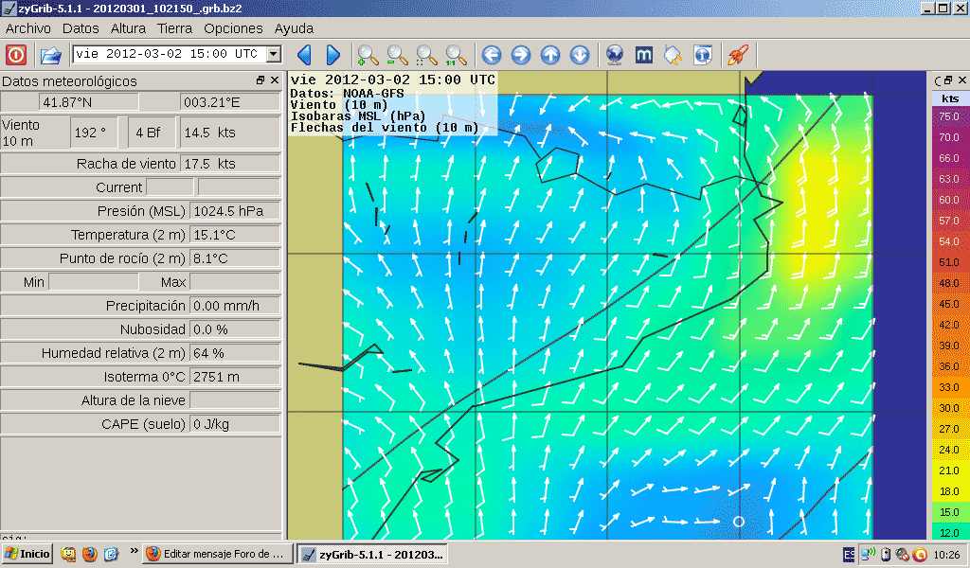Switch to Editar mensaje Foro taskbar window
Screen dimensions: 970x568
[x=217, y=554]
